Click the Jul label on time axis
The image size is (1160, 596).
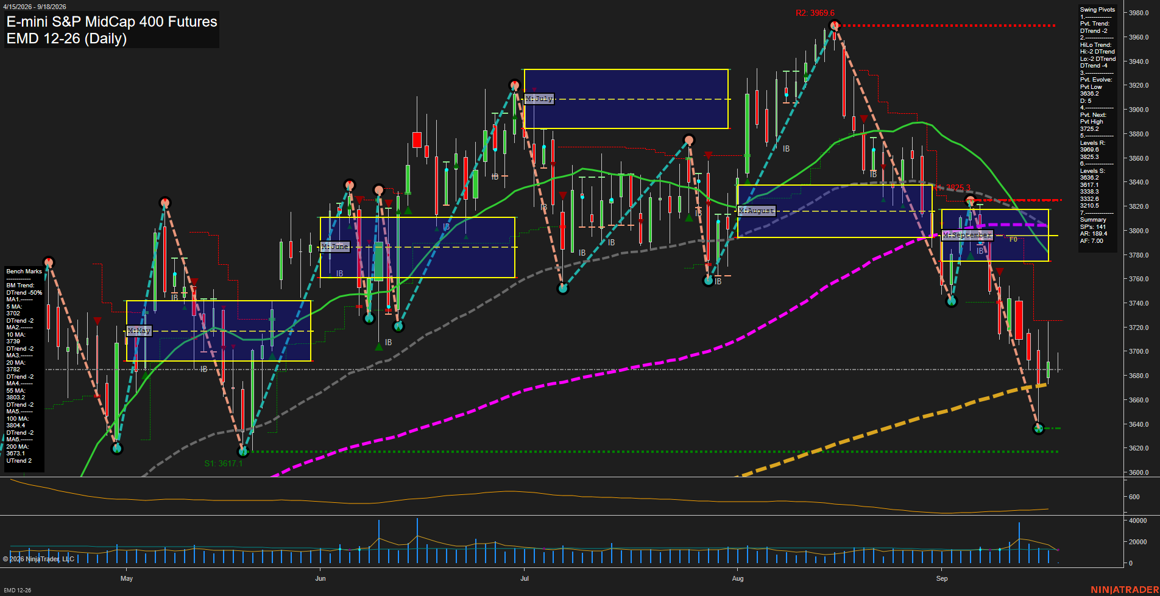coord(525,578)
